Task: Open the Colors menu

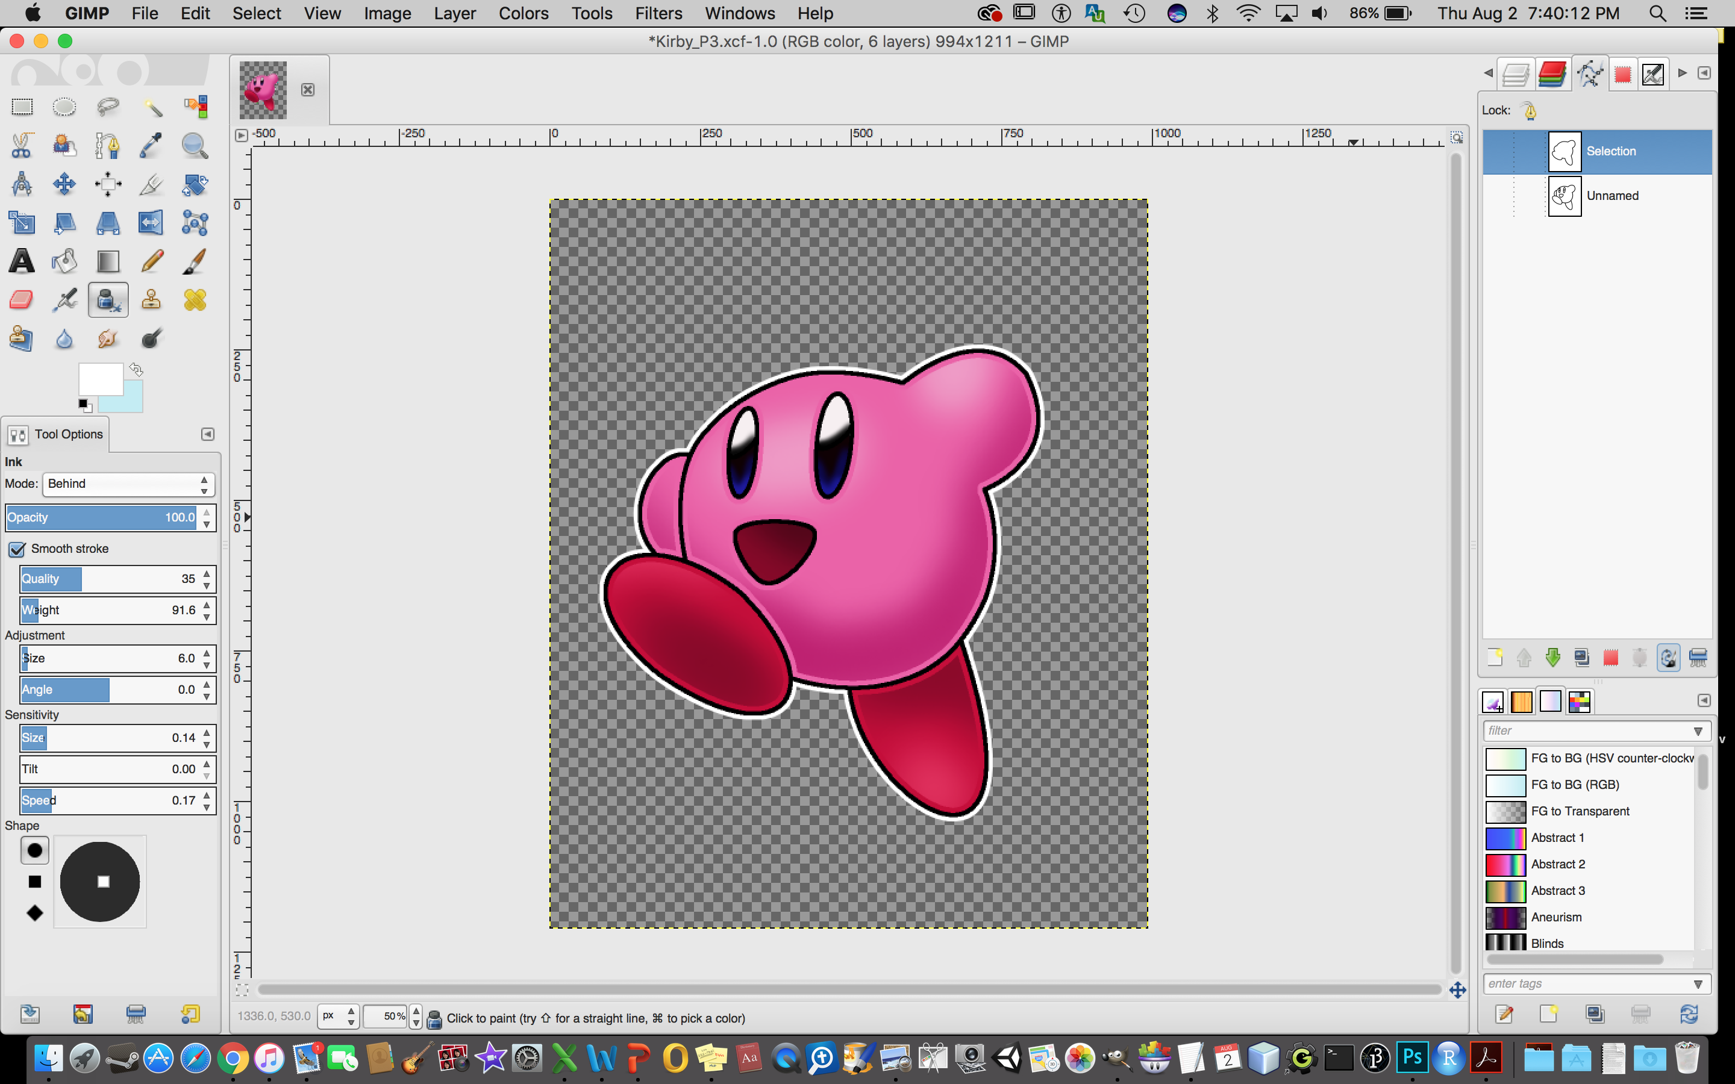Action: coord(524,14)
